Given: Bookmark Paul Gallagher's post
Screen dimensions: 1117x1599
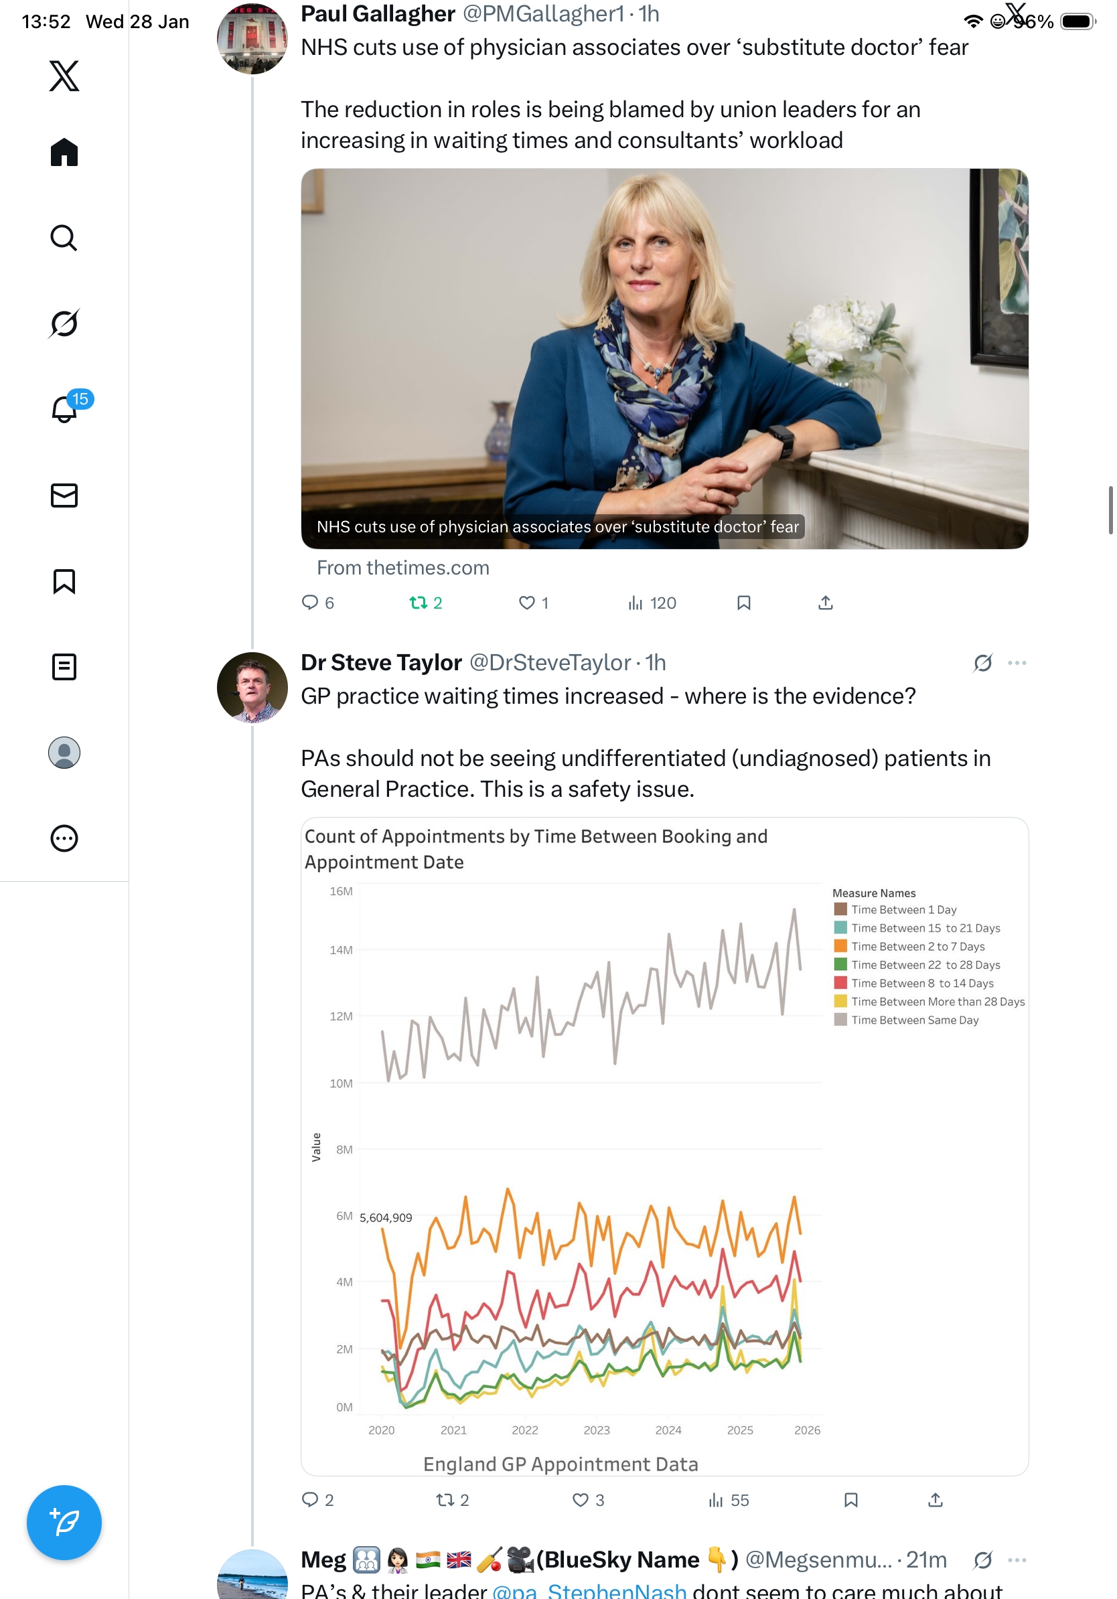Looking at the screenshot, I should click(x=744, y=603).
